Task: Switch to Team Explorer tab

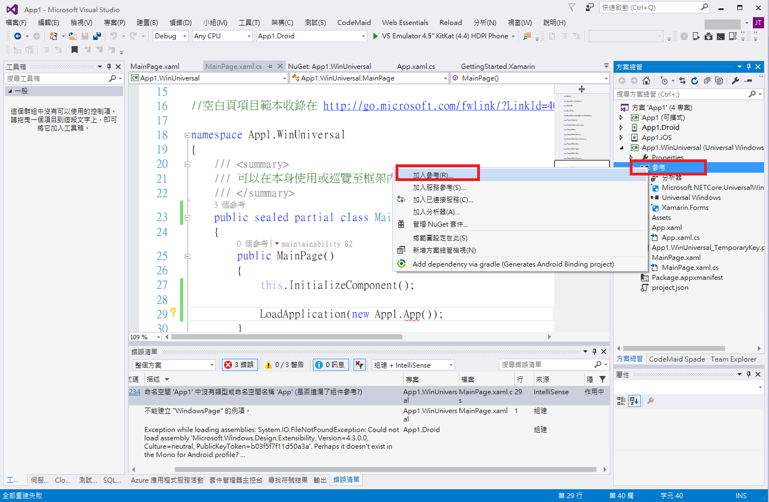Action: [x=733, y=359]
